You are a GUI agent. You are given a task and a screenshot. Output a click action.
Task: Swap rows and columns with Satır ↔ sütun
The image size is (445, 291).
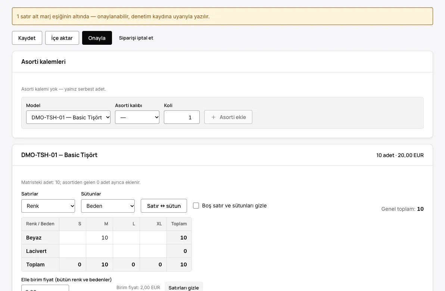tap(164, 206)
